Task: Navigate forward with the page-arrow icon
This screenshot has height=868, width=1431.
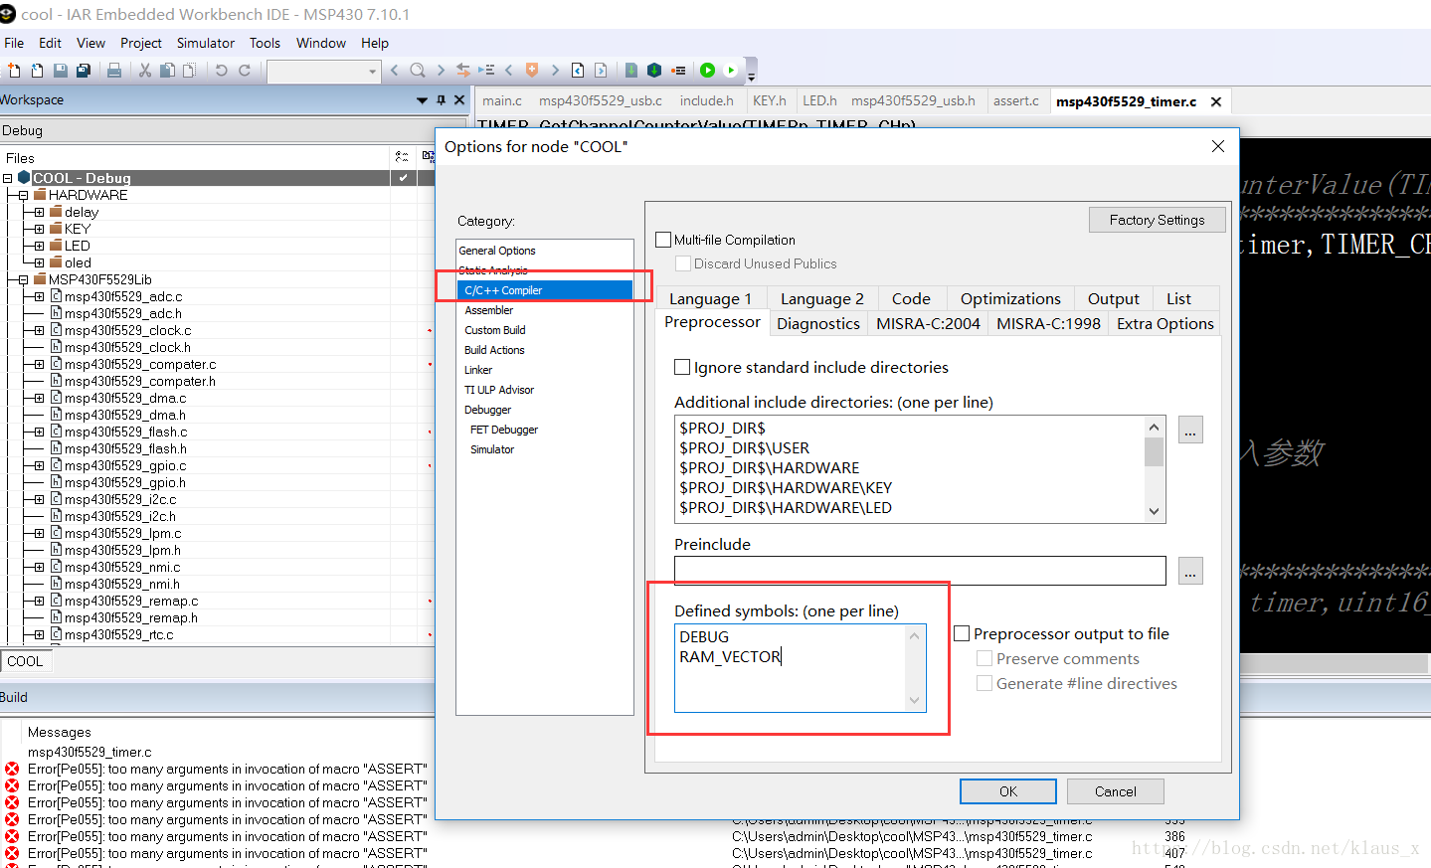Action: (x=601, y=71)
